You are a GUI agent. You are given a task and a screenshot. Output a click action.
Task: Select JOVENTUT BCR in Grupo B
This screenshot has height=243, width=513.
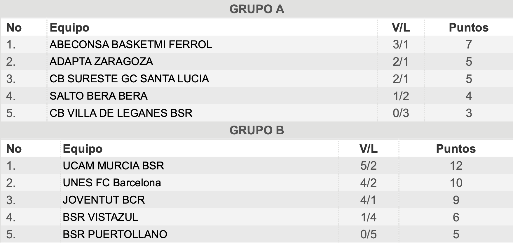[x=104, y=200]
